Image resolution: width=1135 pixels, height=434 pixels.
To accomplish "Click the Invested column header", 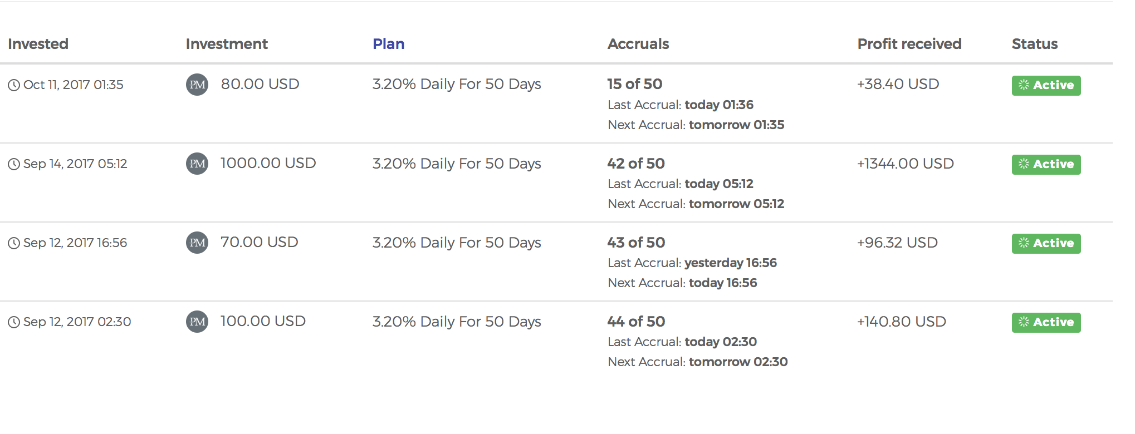I will click(x=38, y=44).
